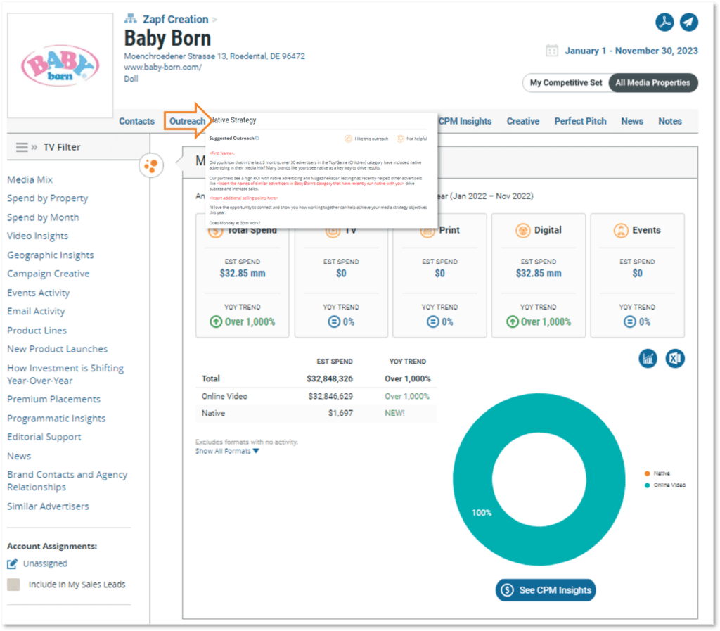Click the 'Not helpful' feedback icon
This screenshot has height=631, width=720.
click(400, 139)
